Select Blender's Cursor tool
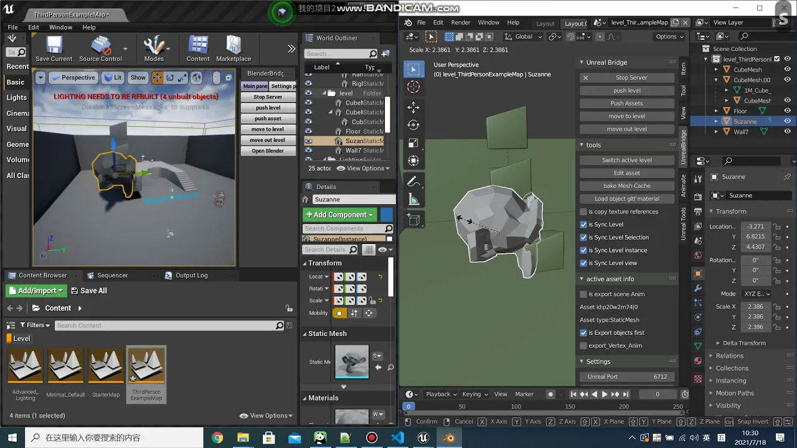797x448 pixels. 413,87
